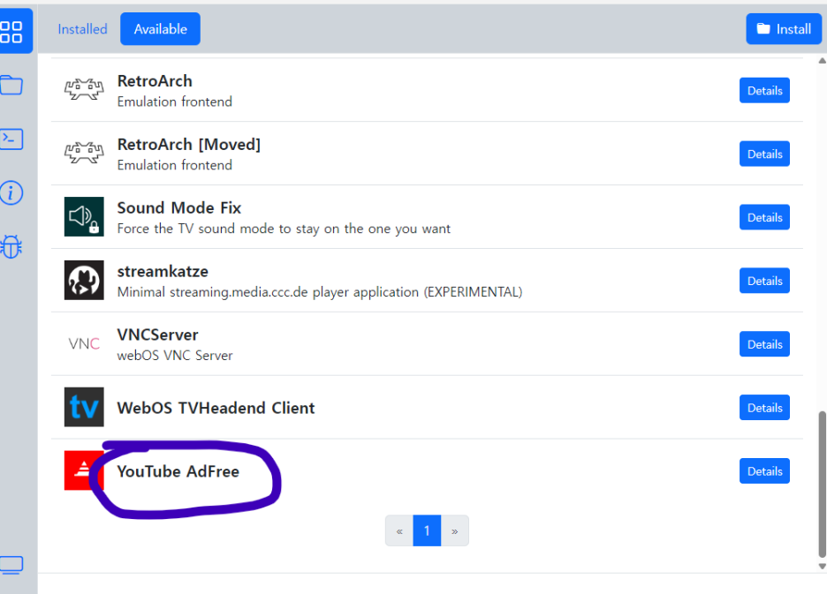Click the WebOS TVHeadend tv icon
The width and height of the screenshot is (827, 594).
point(84,407)
